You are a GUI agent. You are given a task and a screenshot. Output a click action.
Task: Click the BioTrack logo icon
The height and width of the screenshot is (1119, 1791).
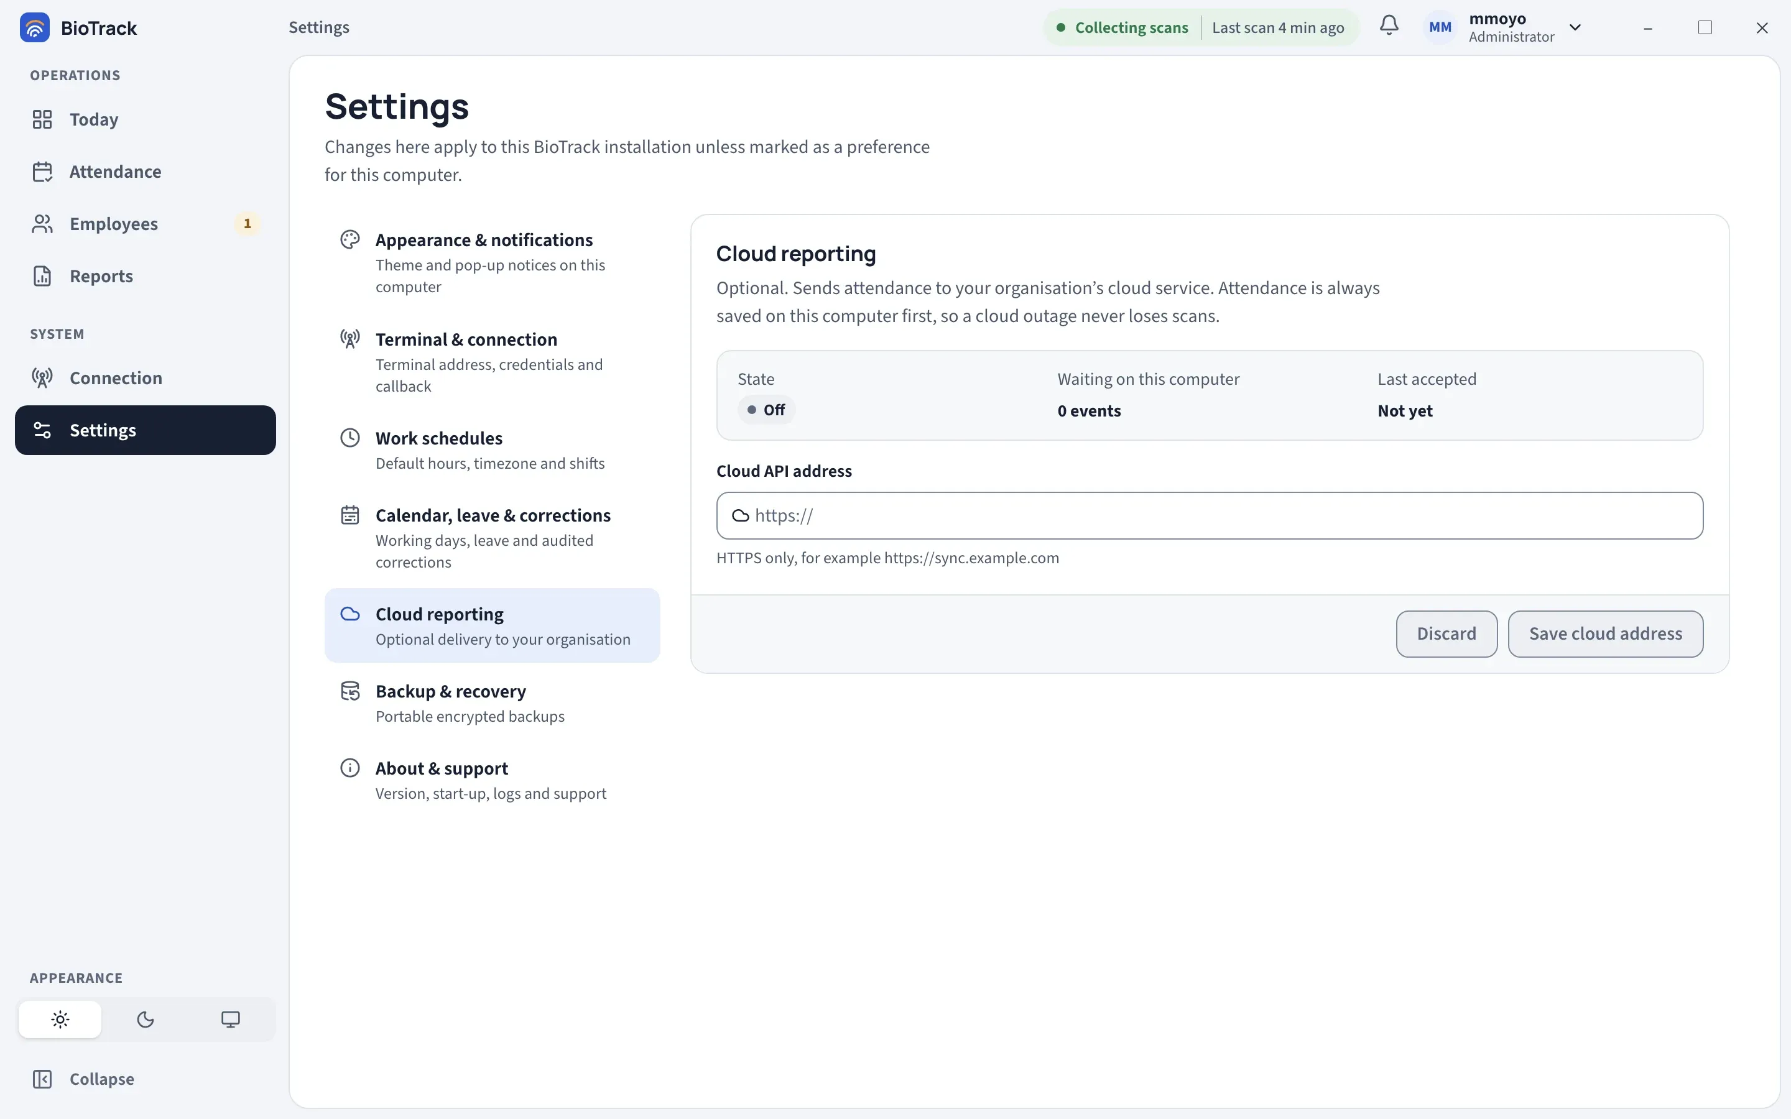[x=34, y=27]
